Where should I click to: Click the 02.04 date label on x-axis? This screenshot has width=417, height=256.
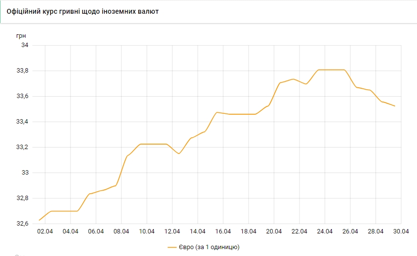(x=45, y=231)
